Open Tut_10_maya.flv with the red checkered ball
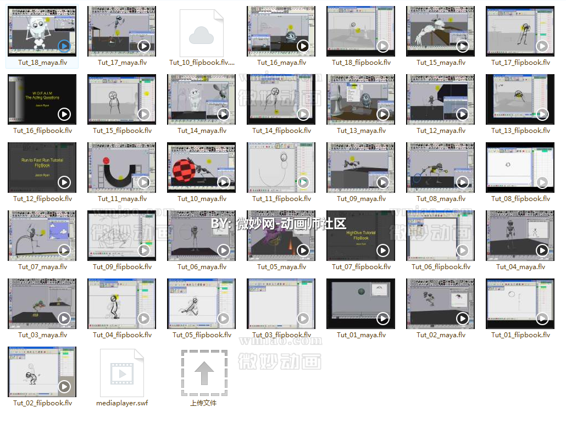 [202, 168]
